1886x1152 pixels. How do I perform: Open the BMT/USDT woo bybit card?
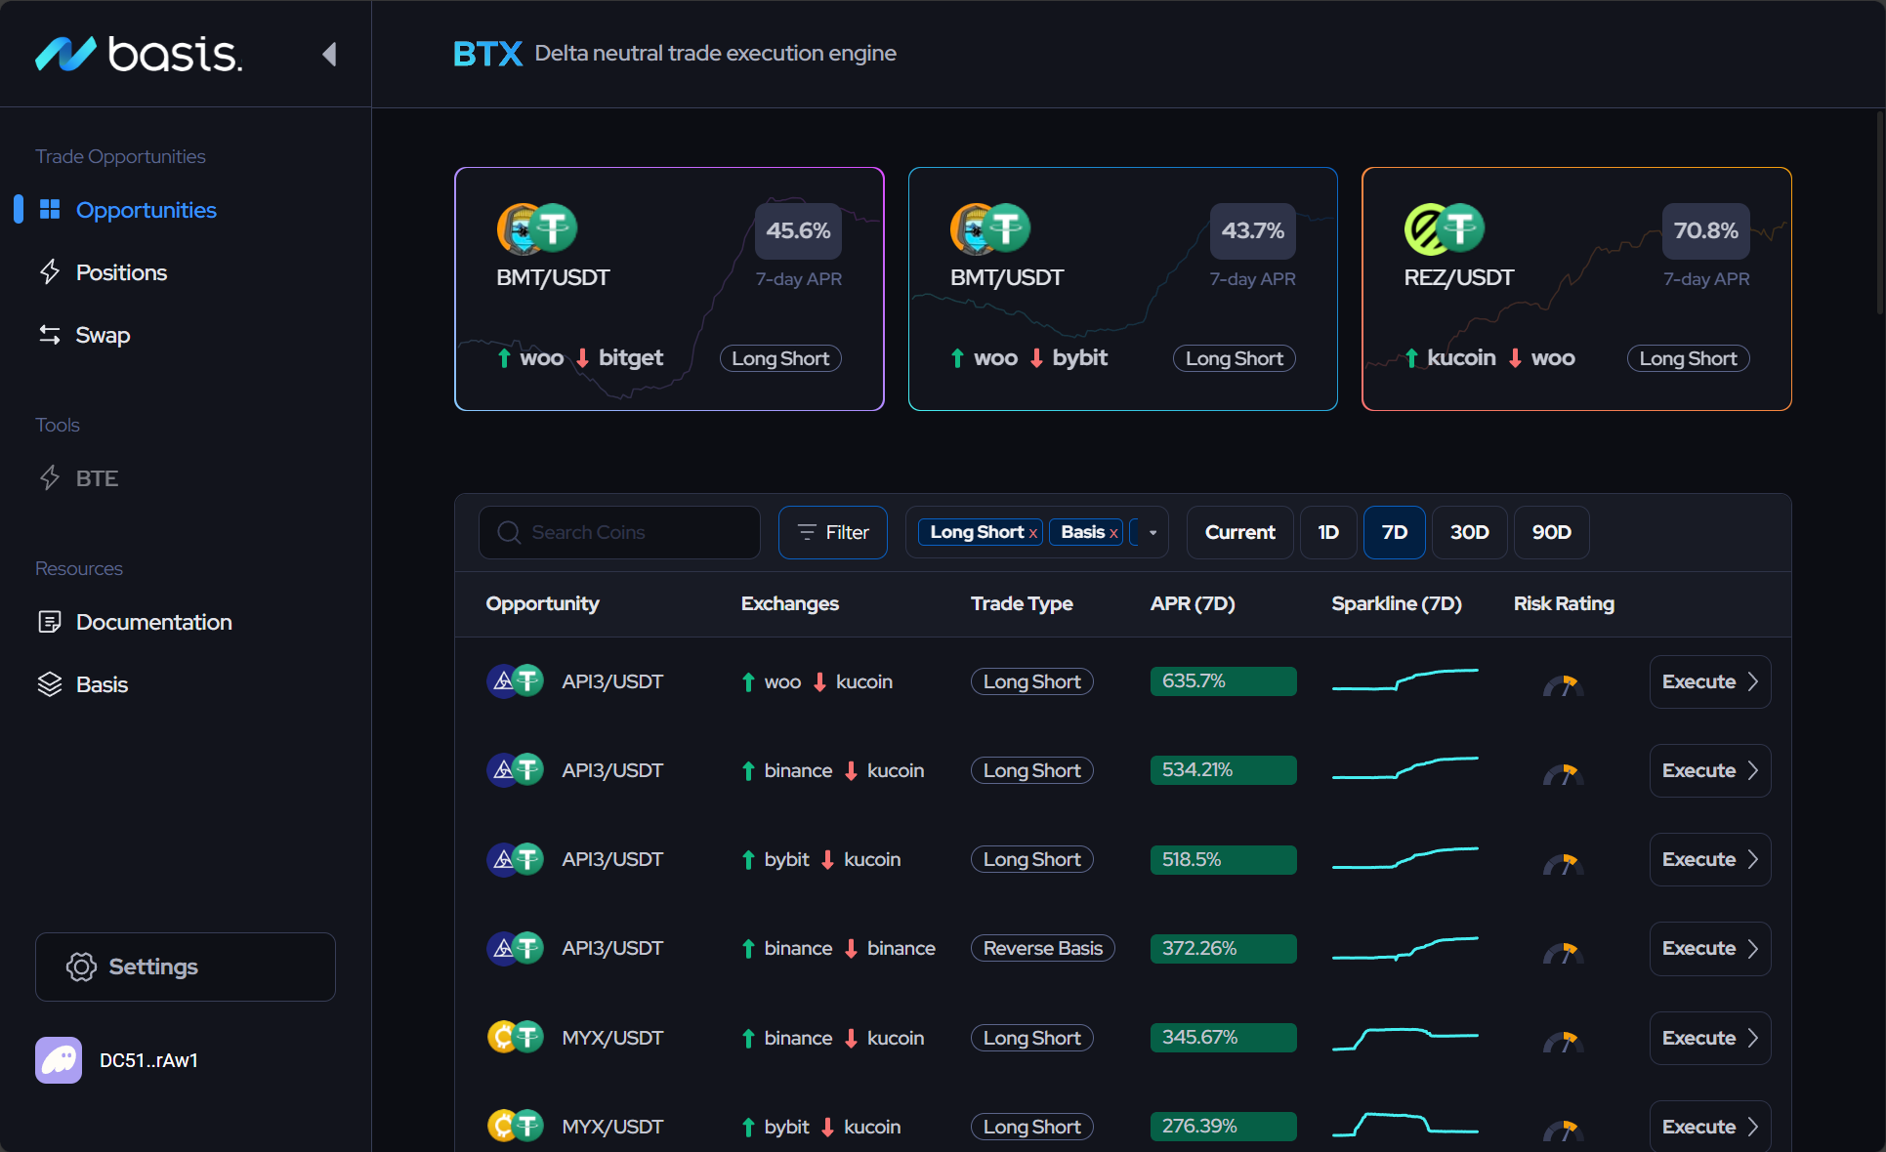pyautogui.click(x=1122, y=289)
